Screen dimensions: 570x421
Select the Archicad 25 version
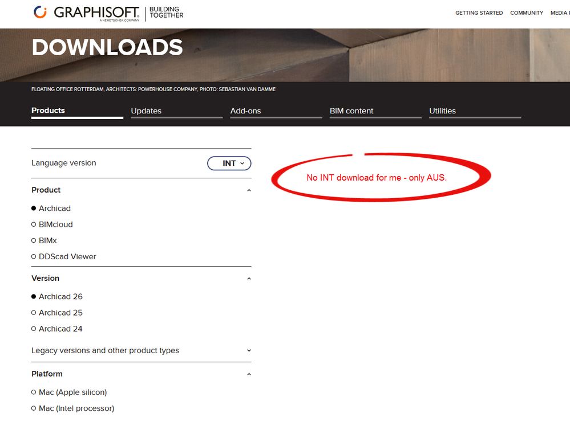point(57,313)
